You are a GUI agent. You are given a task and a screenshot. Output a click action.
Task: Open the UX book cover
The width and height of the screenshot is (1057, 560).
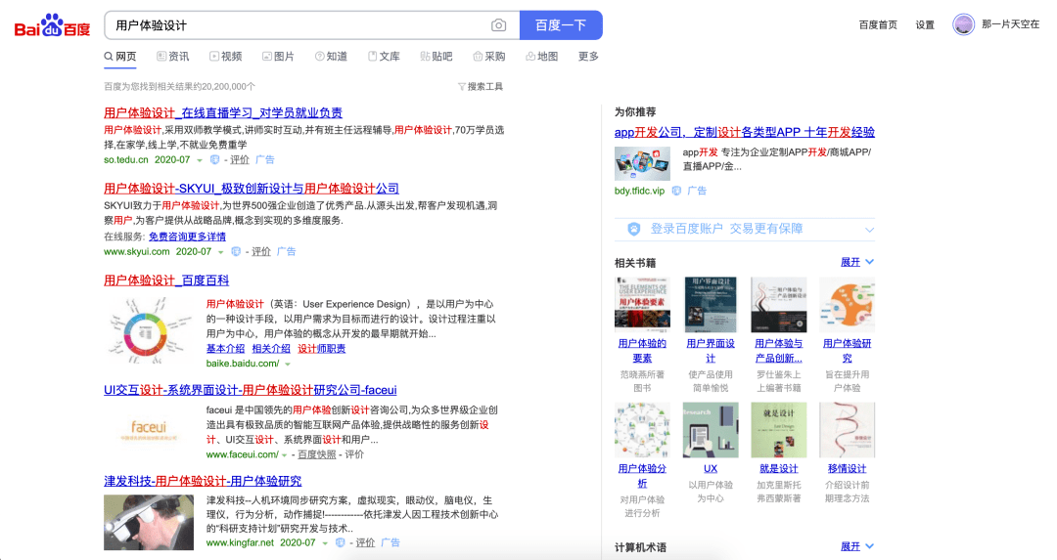tap(711, 430)
